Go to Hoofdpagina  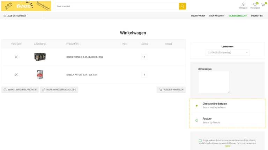click(198, 16)
